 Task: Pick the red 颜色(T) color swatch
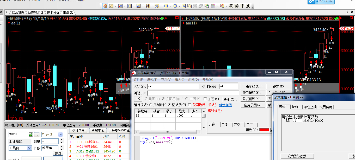pos(264,130)
